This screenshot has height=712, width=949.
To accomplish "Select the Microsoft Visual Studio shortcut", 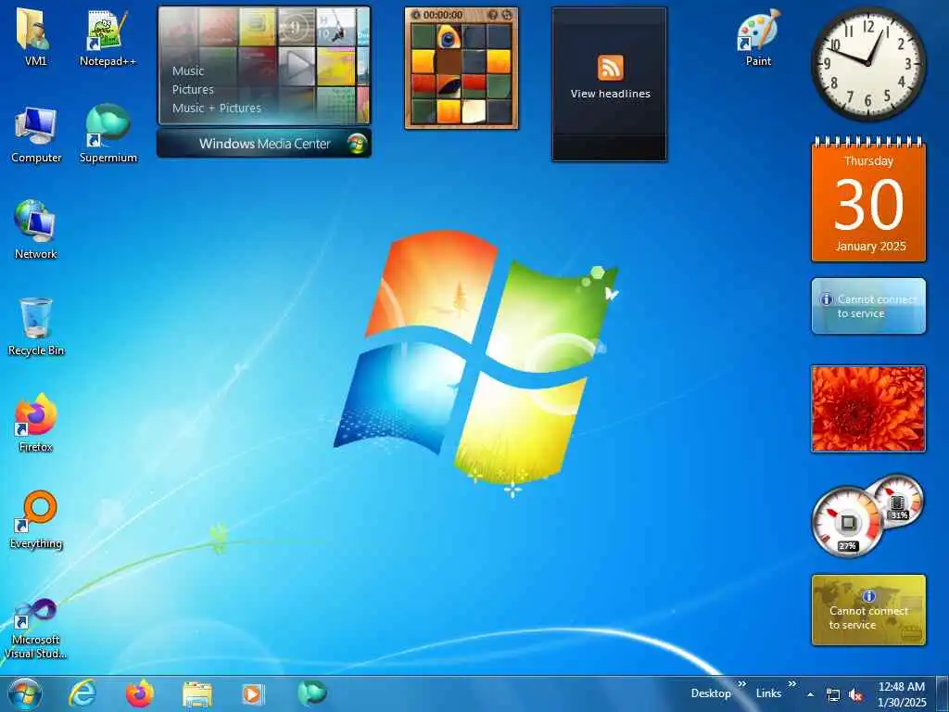I will 36,629.
